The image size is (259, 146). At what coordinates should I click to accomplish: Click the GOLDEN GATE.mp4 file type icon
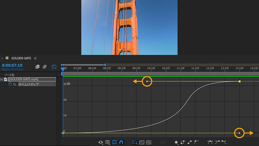pos(6,79)
